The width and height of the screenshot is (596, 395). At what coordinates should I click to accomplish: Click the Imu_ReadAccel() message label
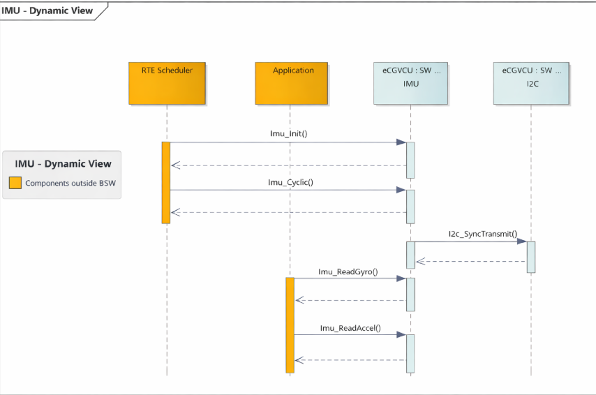(350, 328)
